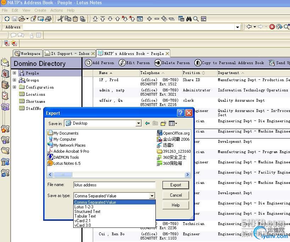
Task: Switch to the Workspace tab
Action: tap(28, 54)
